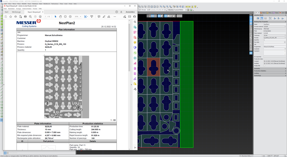This screenshot has height=157, width=287.
Task: Click the first yellow arrow icon in OmniWin toolbar
Action: (187, 7)
